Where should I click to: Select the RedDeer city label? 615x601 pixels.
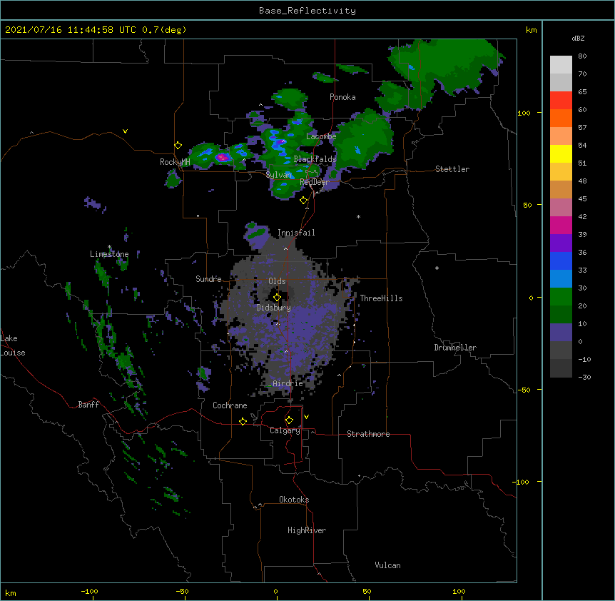coord(315,182)
